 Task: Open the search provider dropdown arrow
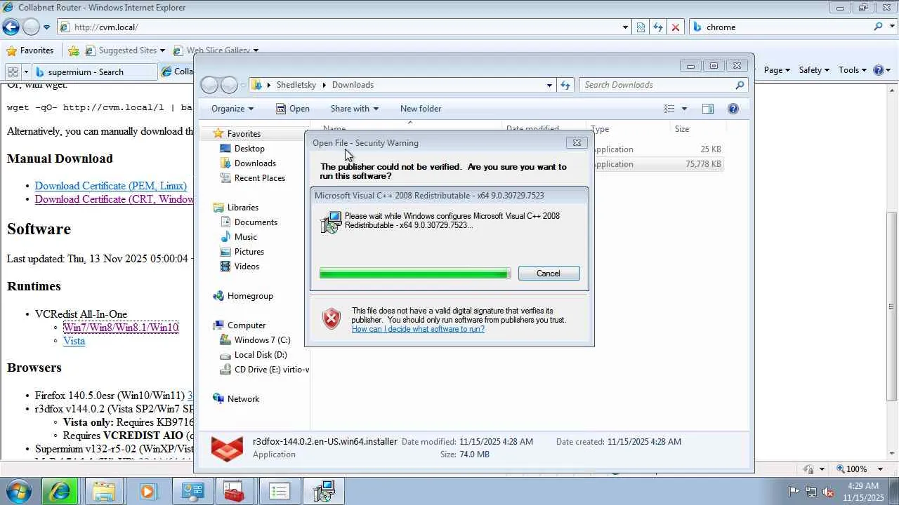[891, 27]
